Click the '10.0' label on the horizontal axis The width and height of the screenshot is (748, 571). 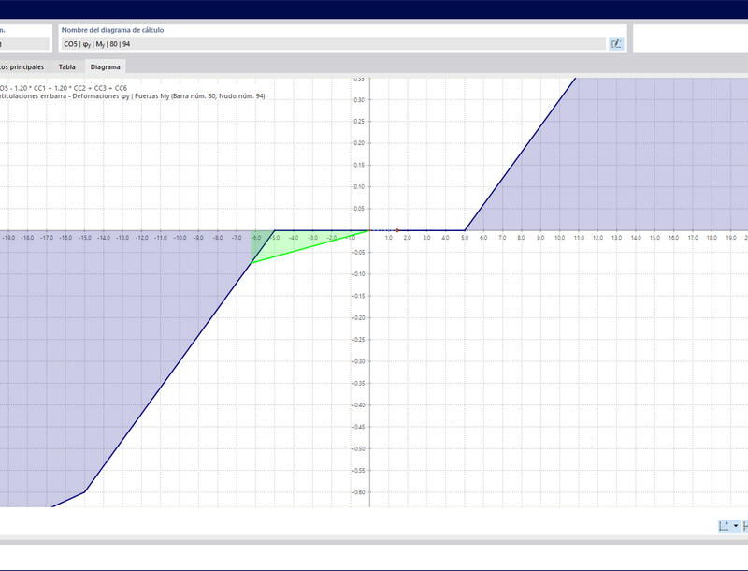point(559,237)
